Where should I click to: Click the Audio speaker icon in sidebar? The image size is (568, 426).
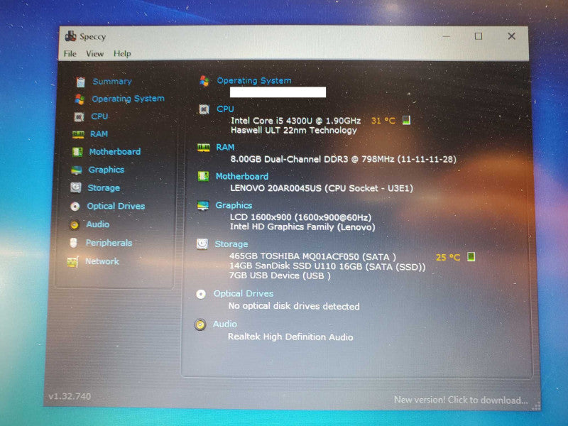tap(75, 224)
